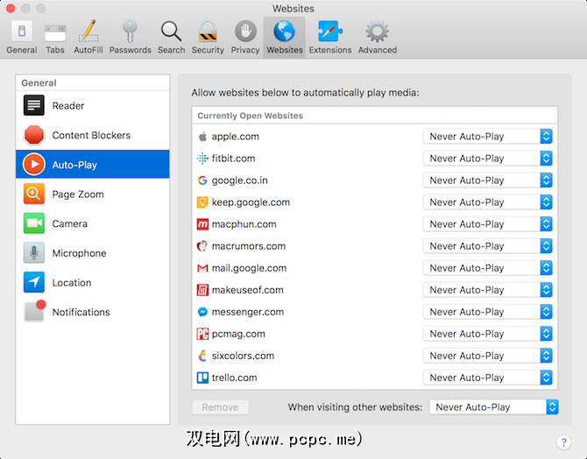Select the google.co.in website name
Screen dimensions: 587x459
point(239,180)
